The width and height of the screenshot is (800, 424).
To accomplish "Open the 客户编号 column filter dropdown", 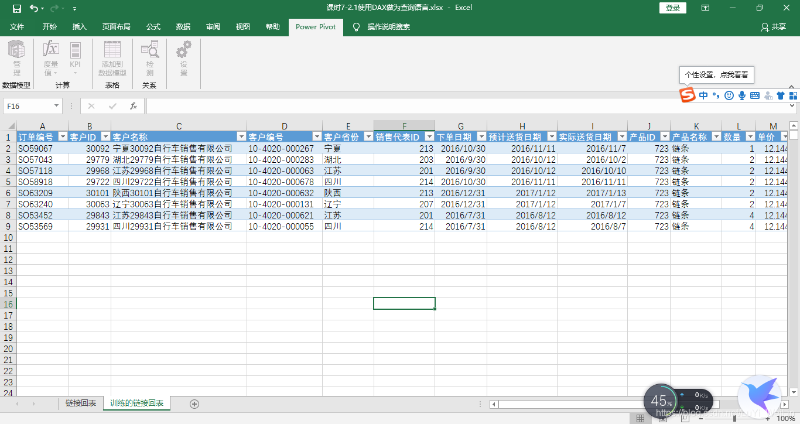I will click(317, 137).
